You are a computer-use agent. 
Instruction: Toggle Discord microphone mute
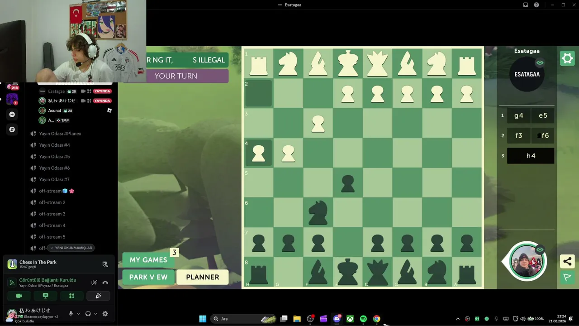click(x=71, y=313)
